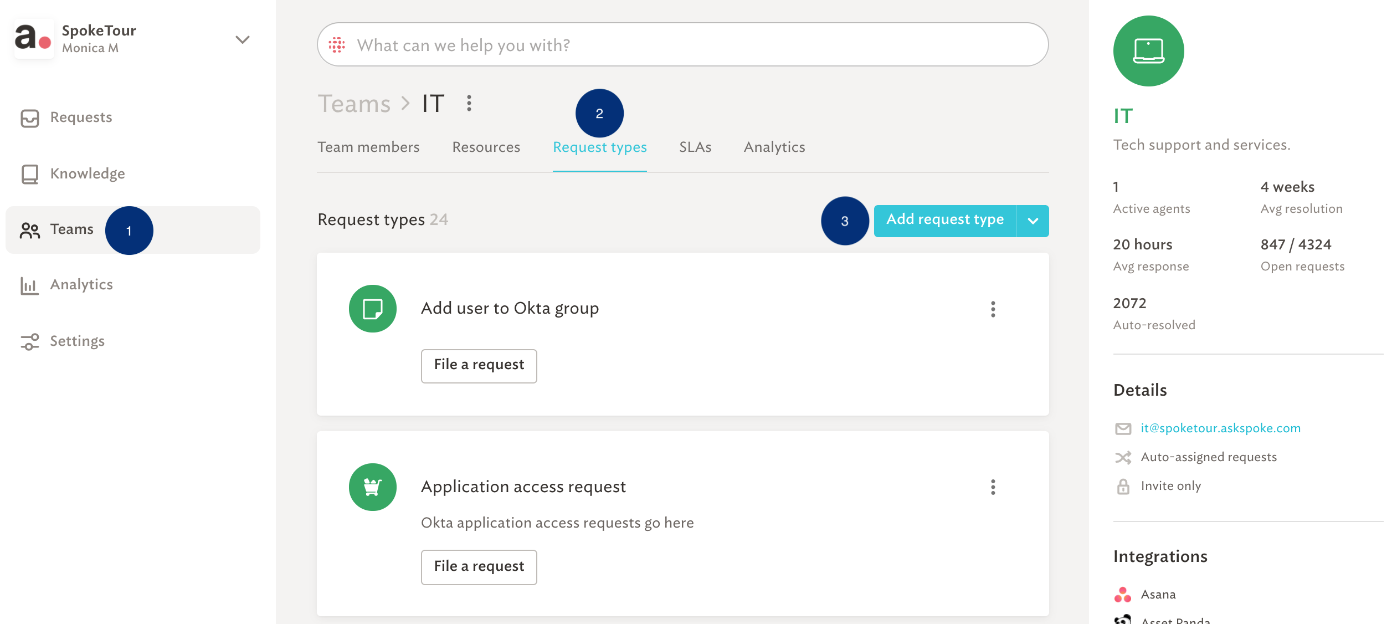Click the Knowledge book icon
Screen dimensions: 1397x624
point(30,175)
